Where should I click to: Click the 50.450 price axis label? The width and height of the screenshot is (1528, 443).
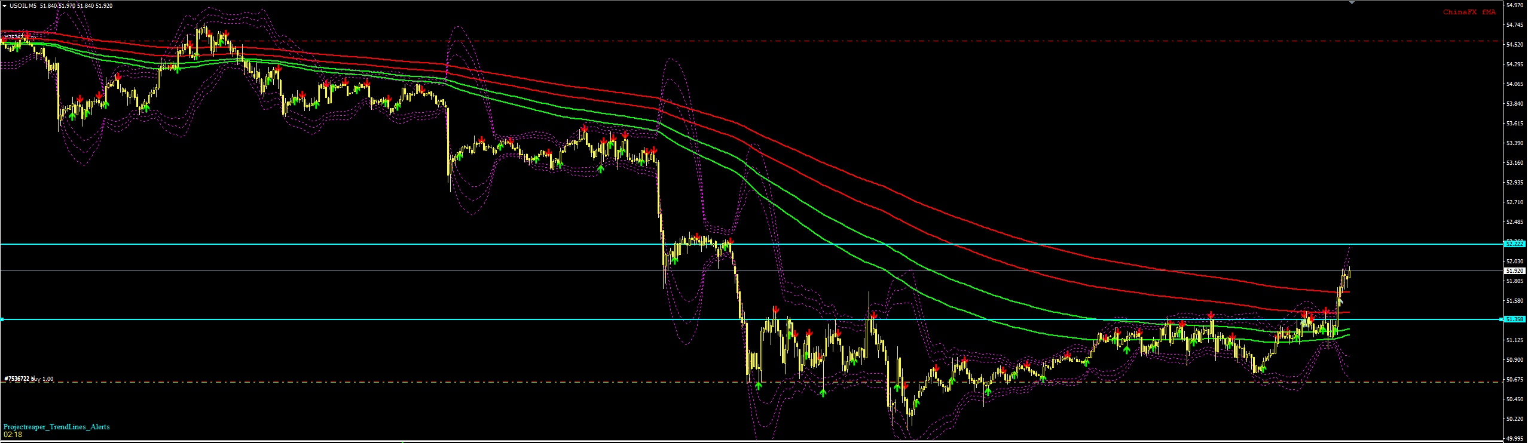[x=1515, y=399]
